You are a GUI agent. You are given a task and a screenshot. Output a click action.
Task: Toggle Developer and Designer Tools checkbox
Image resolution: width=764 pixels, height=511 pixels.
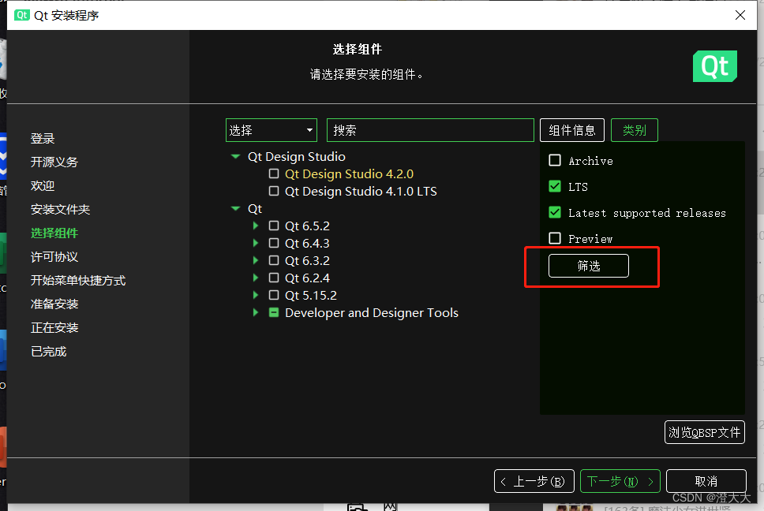pos(274,312)
